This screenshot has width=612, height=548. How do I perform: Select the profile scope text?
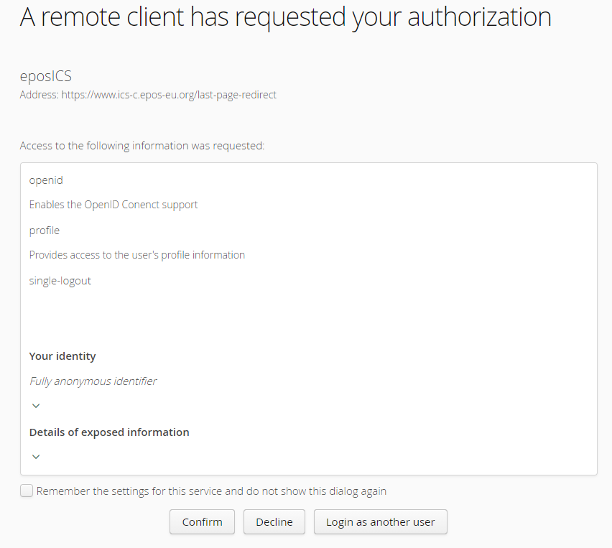click(x=44, y=231)
